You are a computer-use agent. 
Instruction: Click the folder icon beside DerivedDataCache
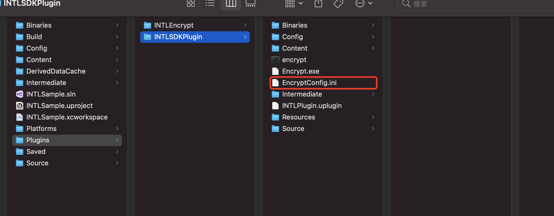(x=20, y=71)
